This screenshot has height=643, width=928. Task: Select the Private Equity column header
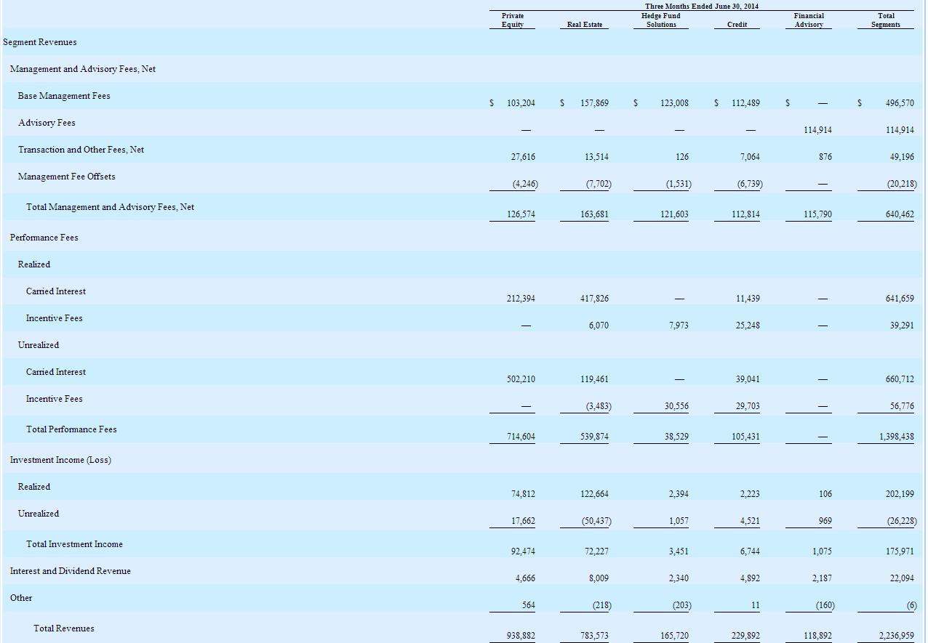[x=513, y=20]
